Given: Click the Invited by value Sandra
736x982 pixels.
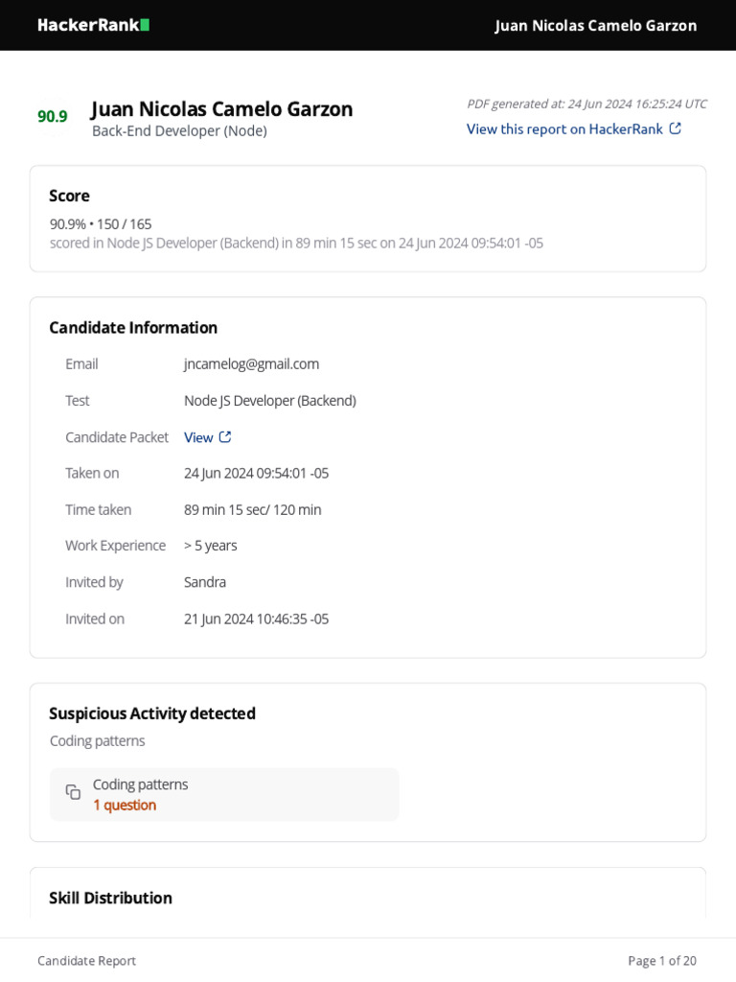Looking at the screenshot, I should point(205,582).
